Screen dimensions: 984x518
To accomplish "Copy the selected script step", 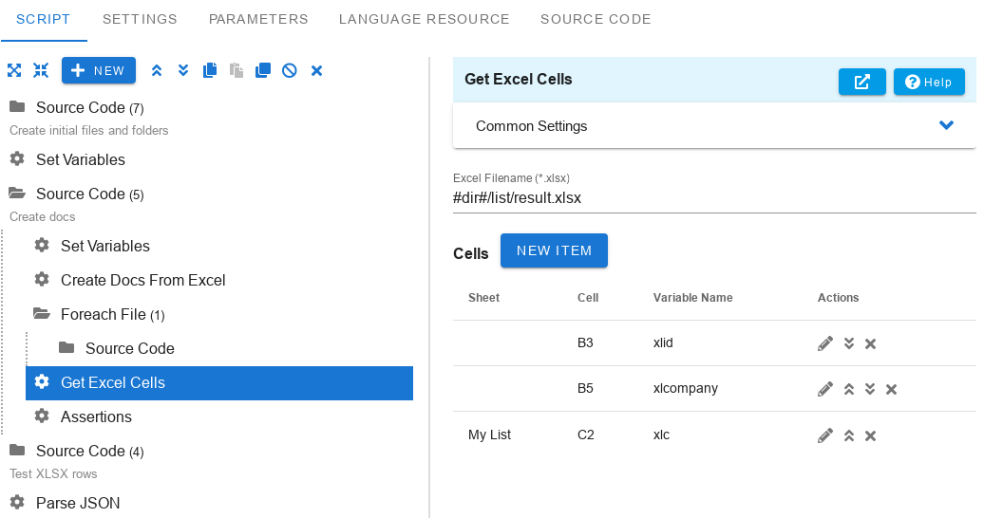I will click(210, 70).
